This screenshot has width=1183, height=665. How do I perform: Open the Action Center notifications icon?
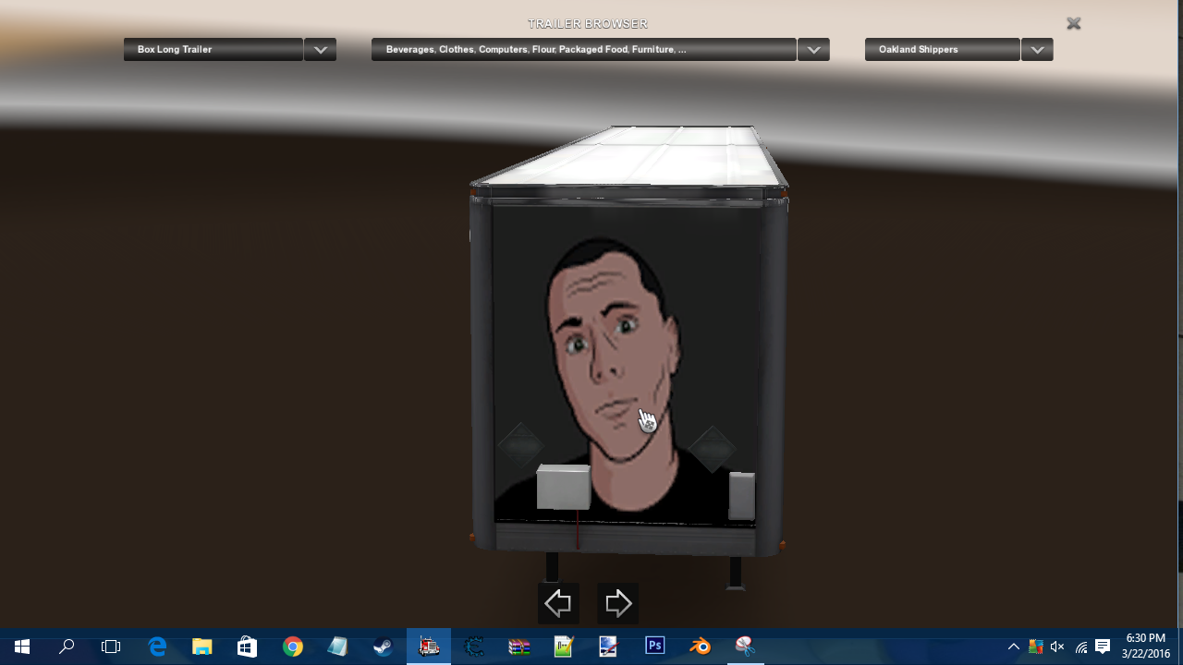point(1102,647)
